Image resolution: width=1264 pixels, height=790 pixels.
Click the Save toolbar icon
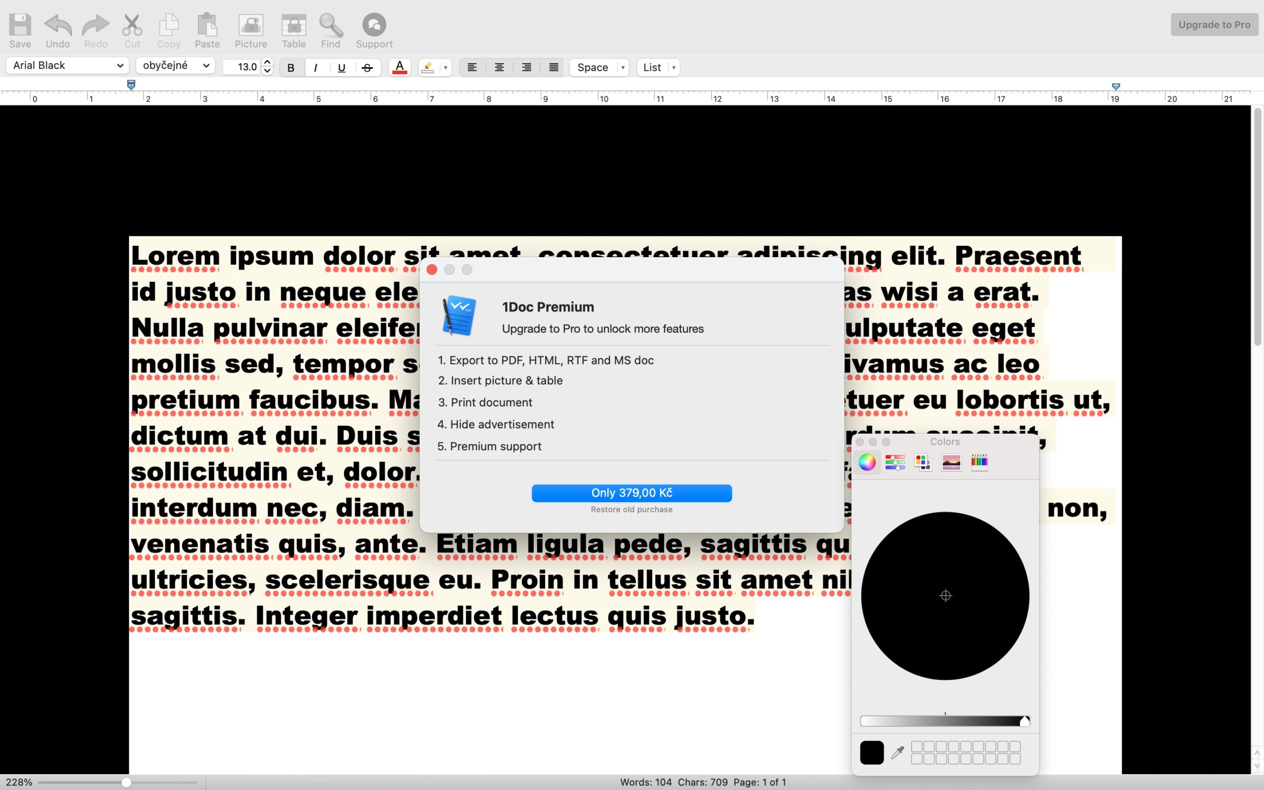[20, 25]
